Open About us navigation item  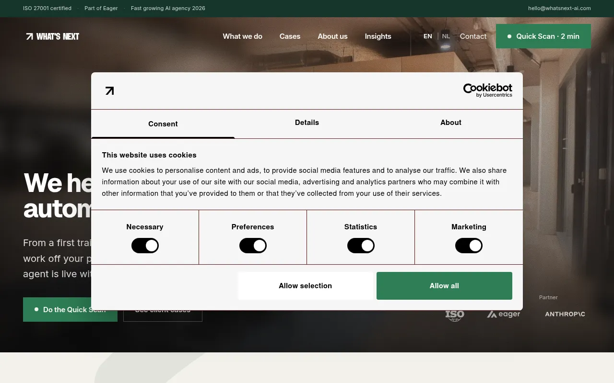[332, 36]
